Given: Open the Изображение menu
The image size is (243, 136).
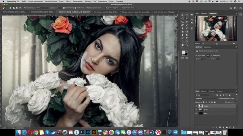Looking at the screenshot, I should [x=51, y=1].
